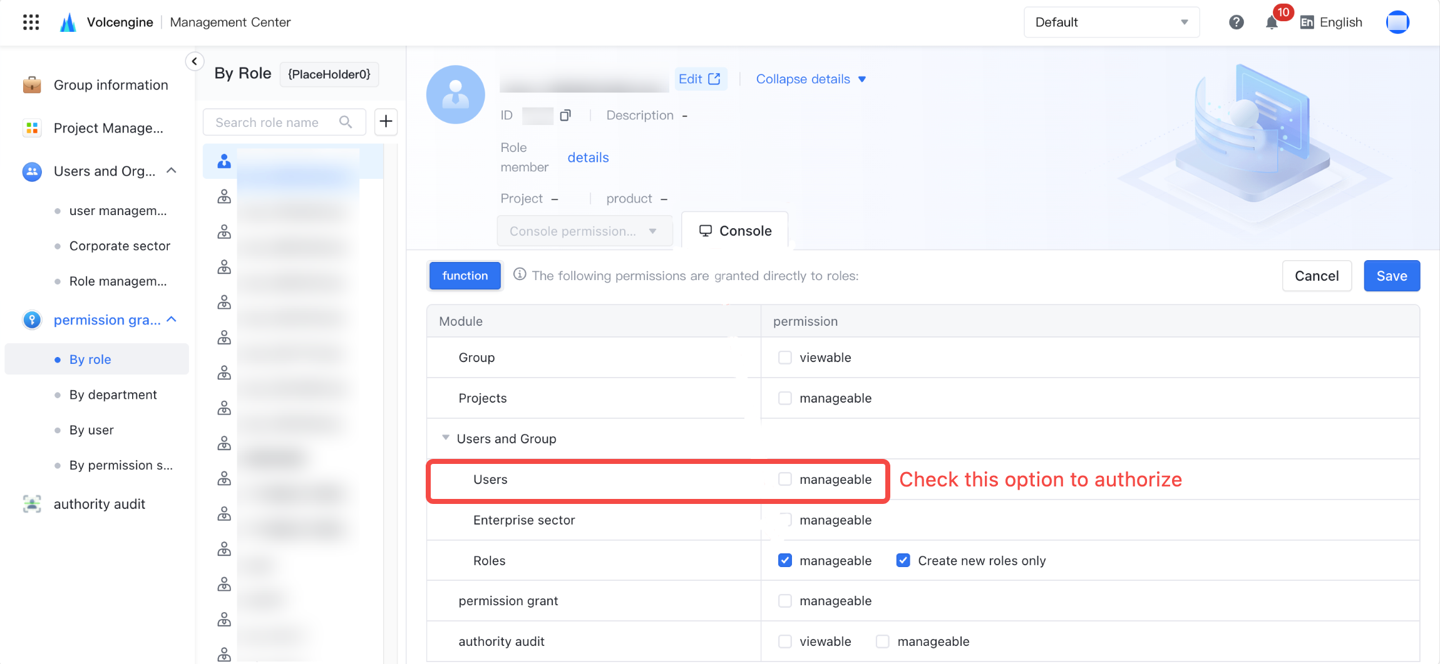This screenshot has width=1440, height=664.
Task: Uncheck Create new roles only
Action: click(903, 560)
